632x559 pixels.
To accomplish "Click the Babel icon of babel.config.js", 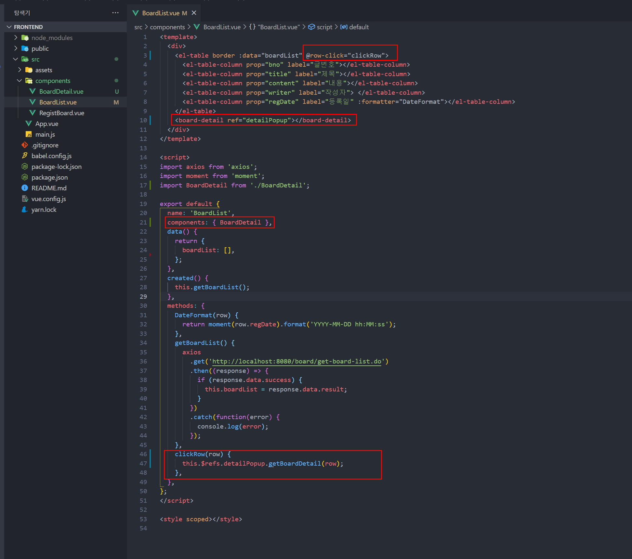I will pyautogui.click(x=25, y=156).
